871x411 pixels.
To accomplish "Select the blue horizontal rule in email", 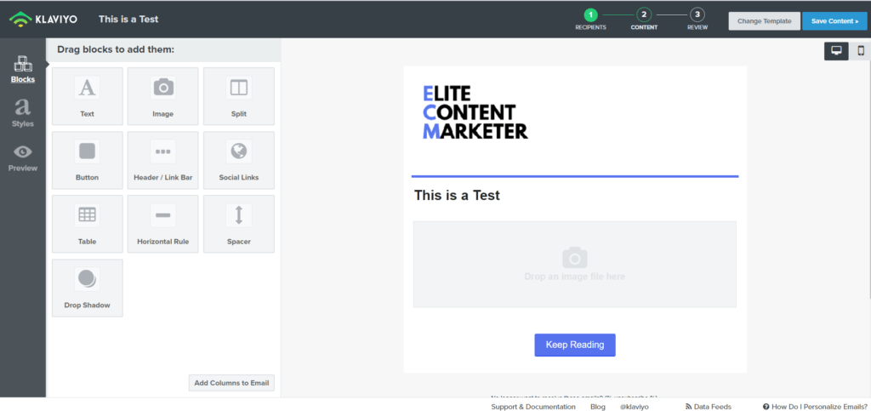I will [x=575, y=176].
